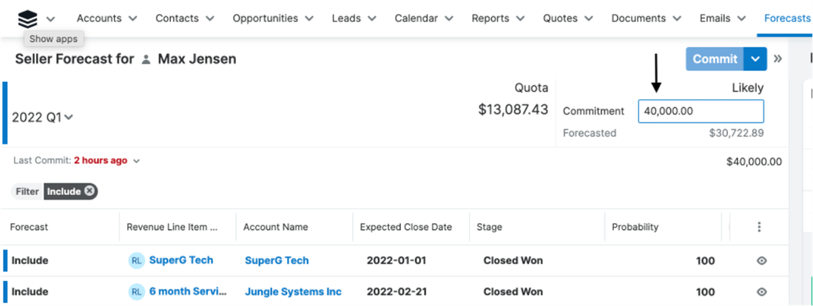Click the Commitment amount input field
The height and width of the screenshot is (306, 813).
coord(701,112)
